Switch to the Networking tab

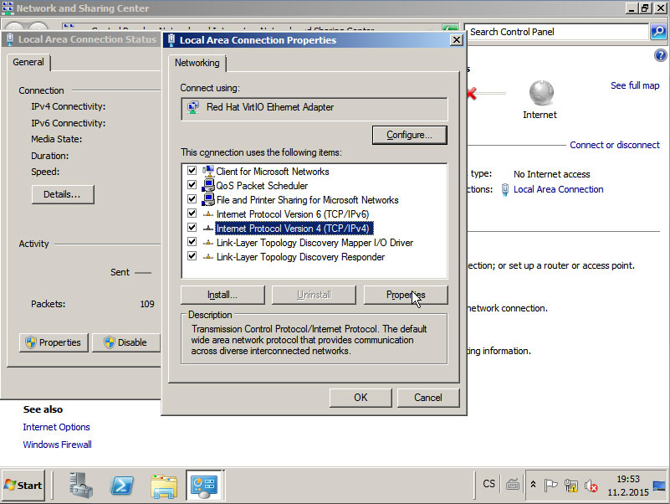197,63
